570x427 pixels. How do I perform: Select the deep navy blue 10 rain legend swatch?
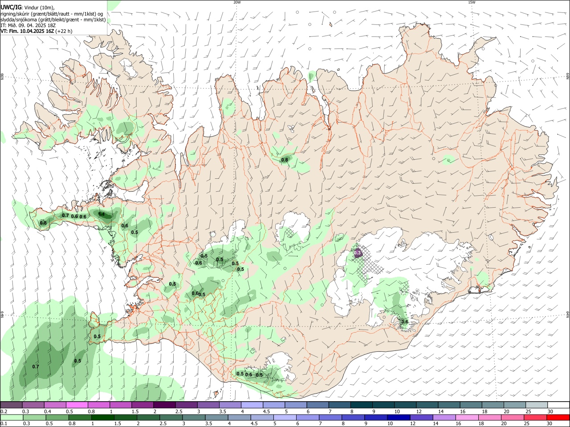click(x=398, y=417)
